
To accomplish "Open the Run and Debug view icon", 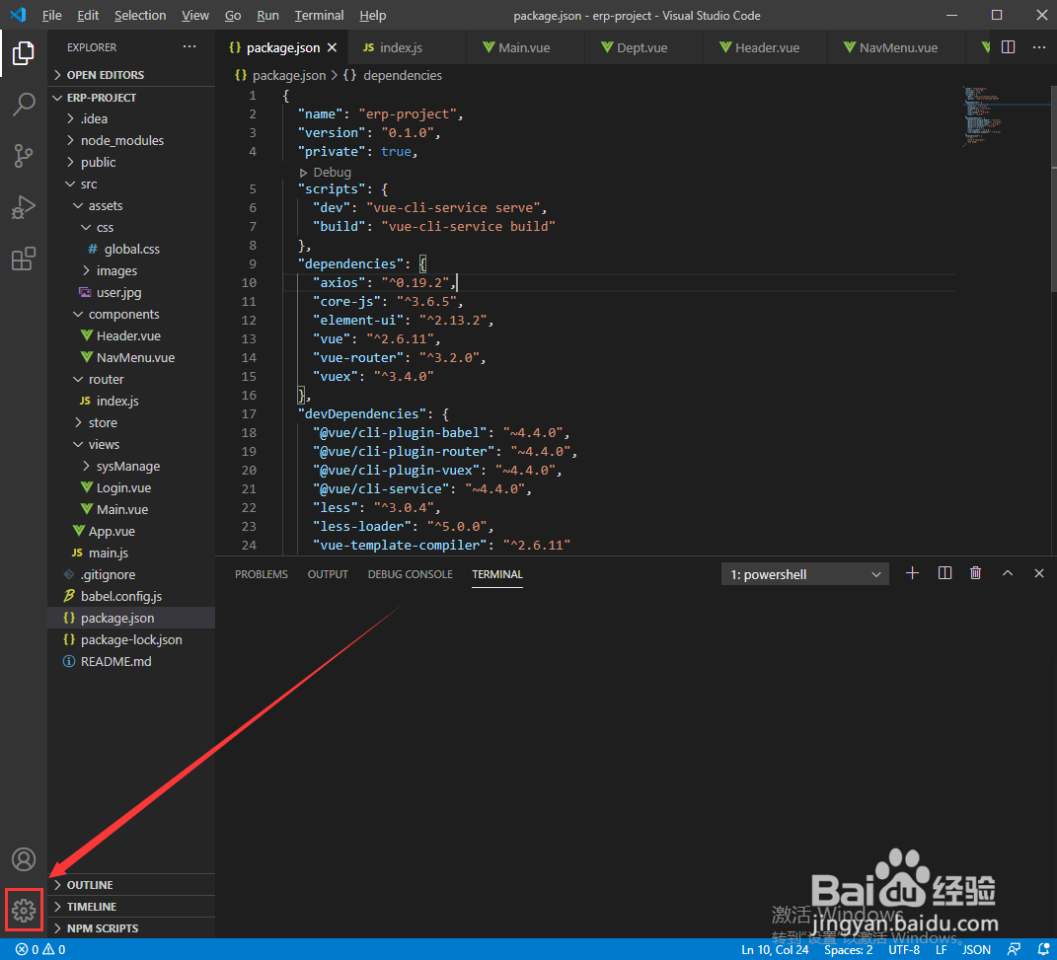I will pos(24,207).
